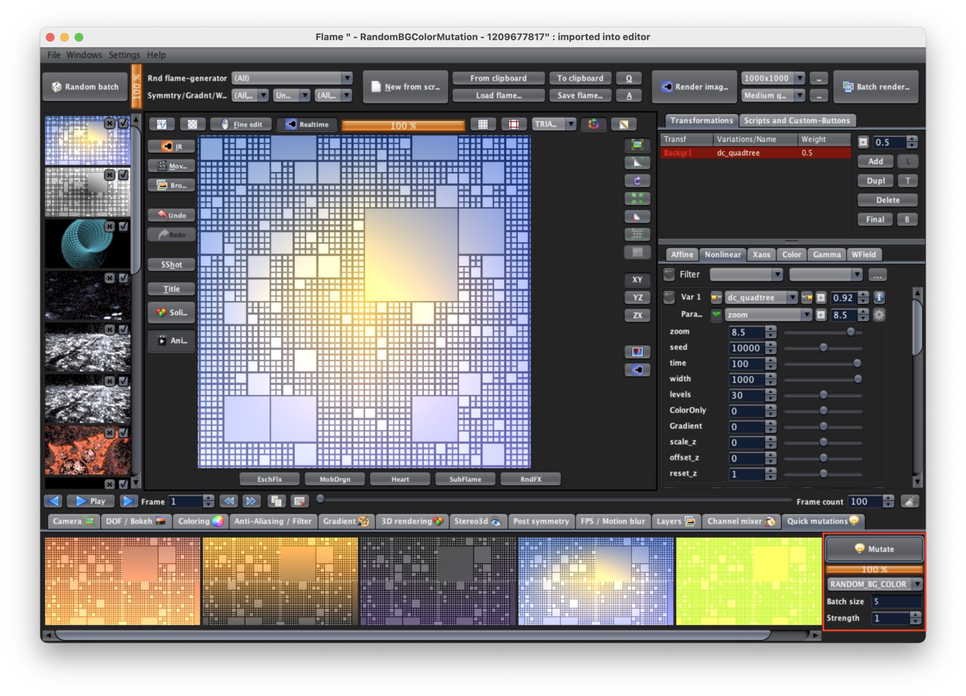966x696 pixels.
Task: Click the Undo button
Action: tap(172, 215)
